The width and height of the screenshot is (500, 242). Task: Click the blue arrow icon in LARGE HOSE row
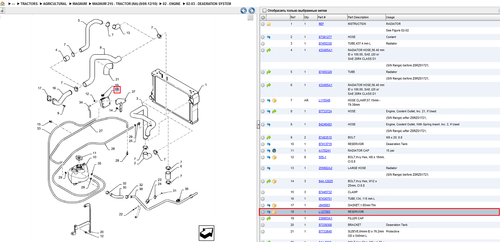[269, 168]
